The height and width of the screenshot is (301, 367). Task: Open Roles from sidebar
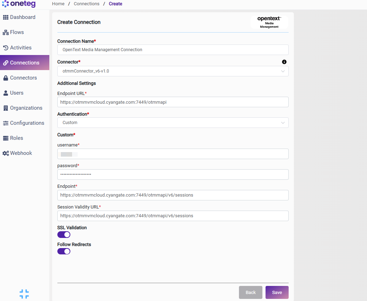(24, 138)
